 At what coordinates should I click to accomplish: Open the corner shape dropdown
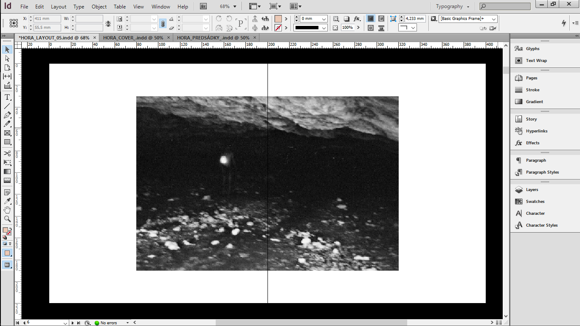click(x=407, y=28)
